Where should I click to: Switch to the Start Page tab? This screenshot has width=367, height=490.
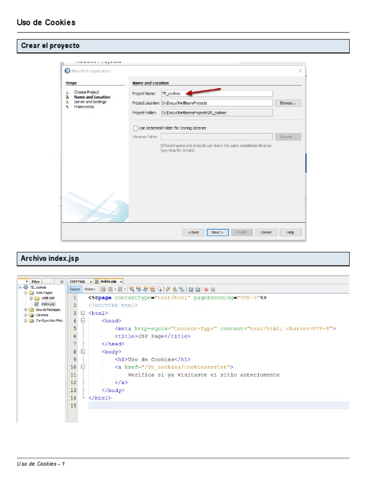point(77,281)
